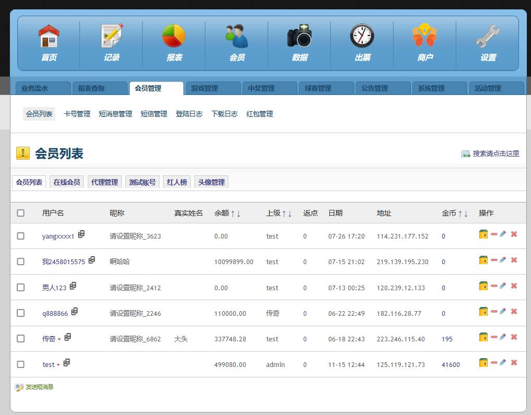The image size is (531, 415).
Task: Click the red delete X for yangxxxx1
Action: click(x=514, y=234)
